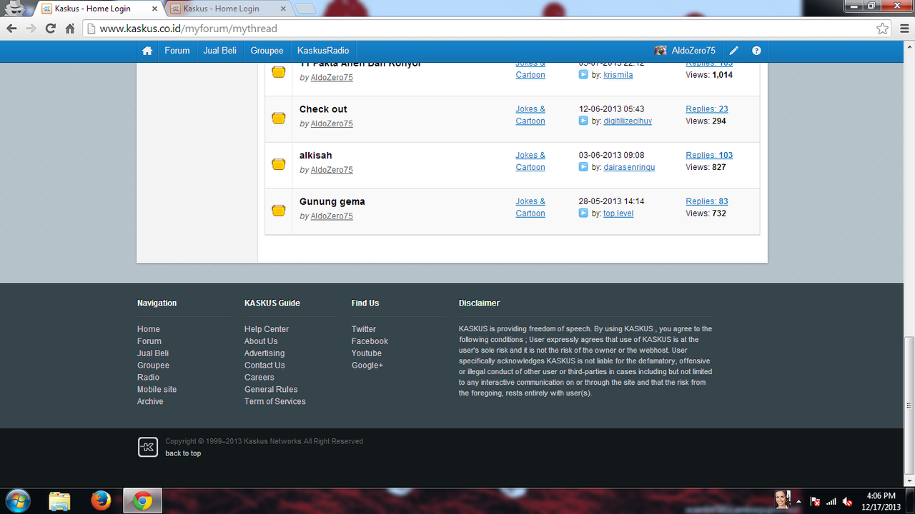Screen dimensions: 915x514
Task: Click the browser home icon
Action: click(70, 29)
